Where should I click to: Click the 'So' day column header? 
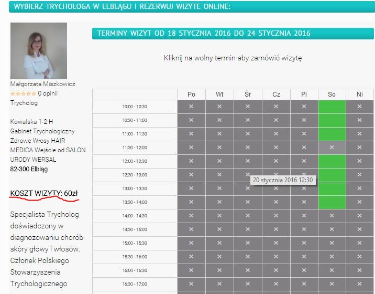pos(332,94)
